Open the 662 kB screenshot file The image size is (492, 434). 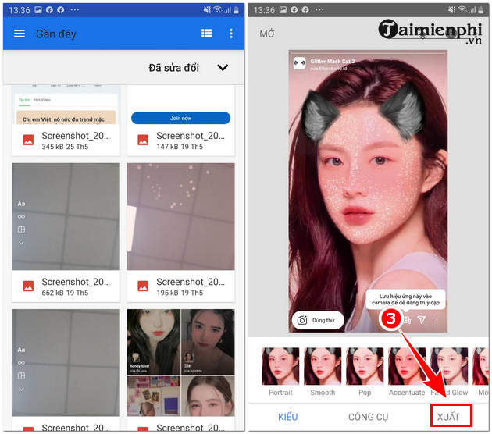point(66,286)
